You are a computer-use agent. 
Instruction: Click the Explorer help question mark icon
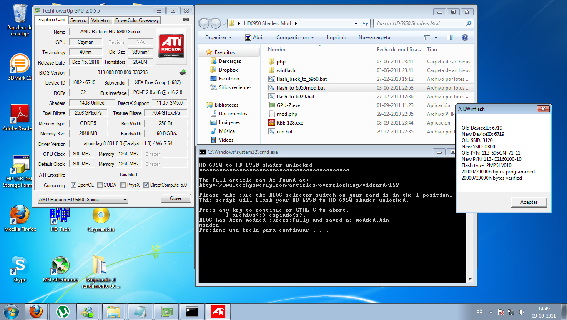point(464,37)
